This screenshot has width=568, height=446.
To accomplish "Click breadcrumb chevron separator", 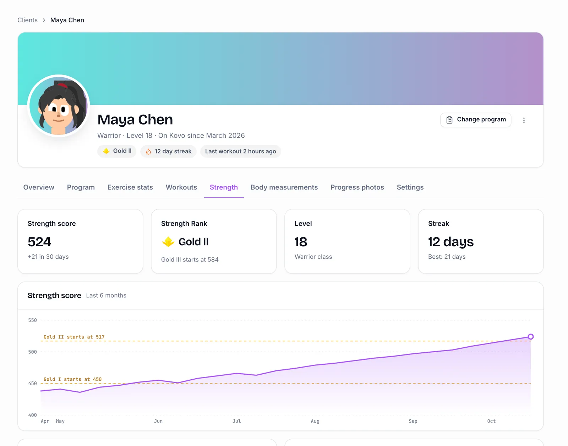I will click(x=44, y=20).
